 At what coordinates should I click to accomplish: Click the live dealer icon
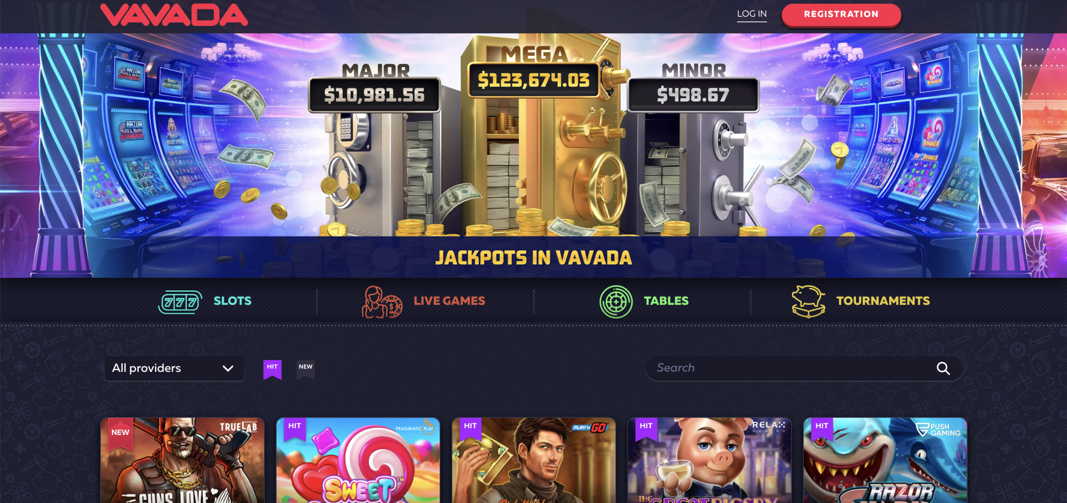382,302
